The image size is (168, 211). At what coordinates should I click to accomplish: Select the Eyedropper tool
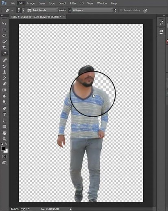[x=4, y=54]
